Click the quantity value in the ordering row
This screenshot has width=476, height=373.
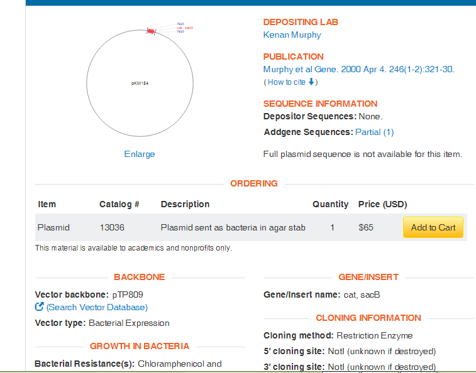click(332, 227)
